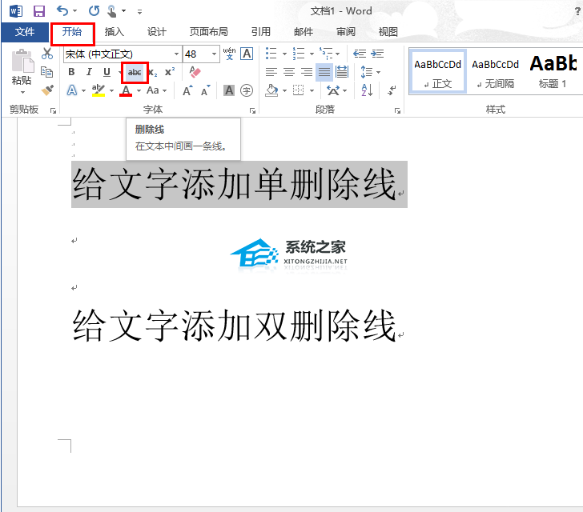Screen dimensions: 583x512
Task: Toggle Bold formatting
Action: point(71,72)
